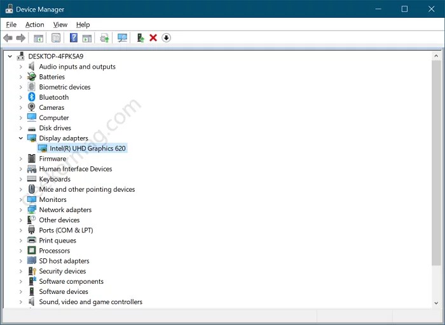Screen dimensions: 445x325
Task: Expand the Monitors node
Action: coord(21,199)
